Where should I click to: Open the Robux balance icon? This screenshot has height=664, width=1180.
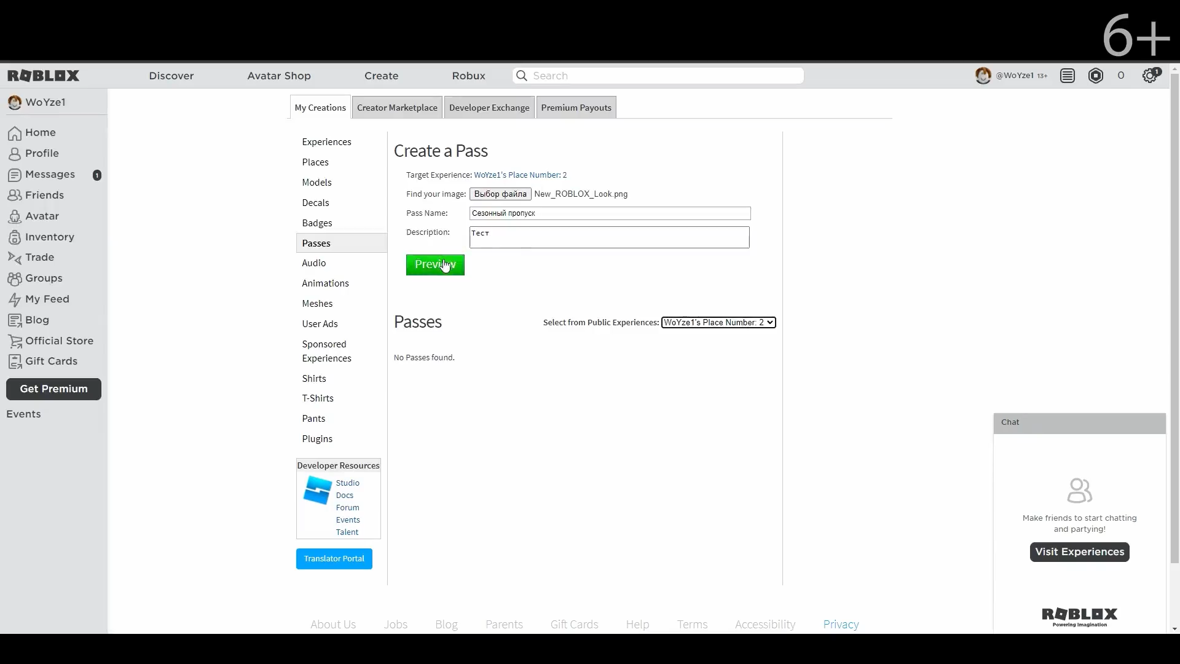(1096, 76)
